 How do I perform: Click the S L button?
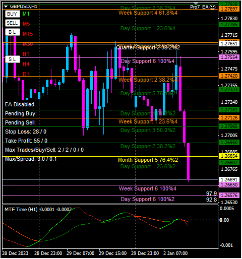tap(13, 59)
